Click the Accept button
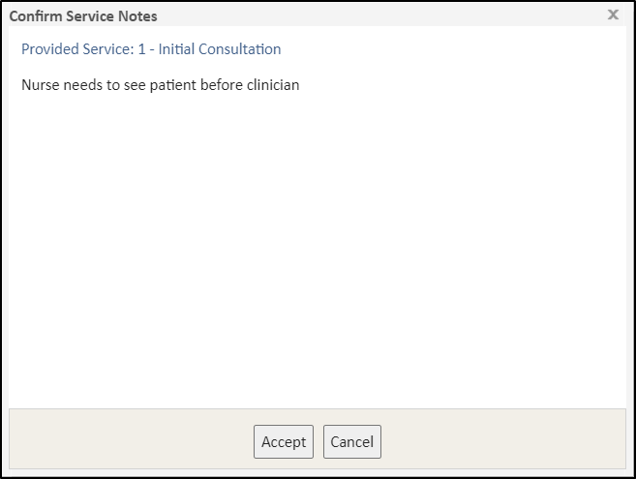 coord(284,441)
